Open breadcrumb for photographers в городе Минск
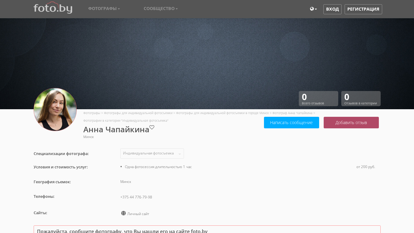 coord(222,113)
